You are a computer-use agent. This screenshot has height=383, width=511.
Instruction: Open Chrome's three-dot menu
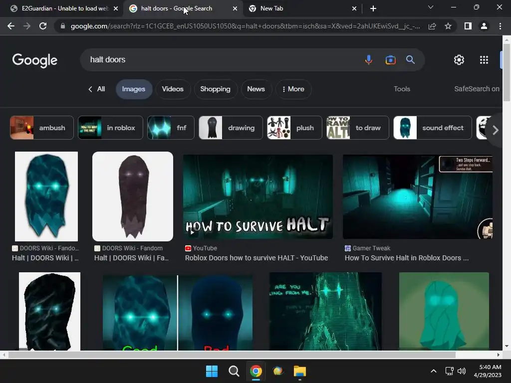point(500,26)
